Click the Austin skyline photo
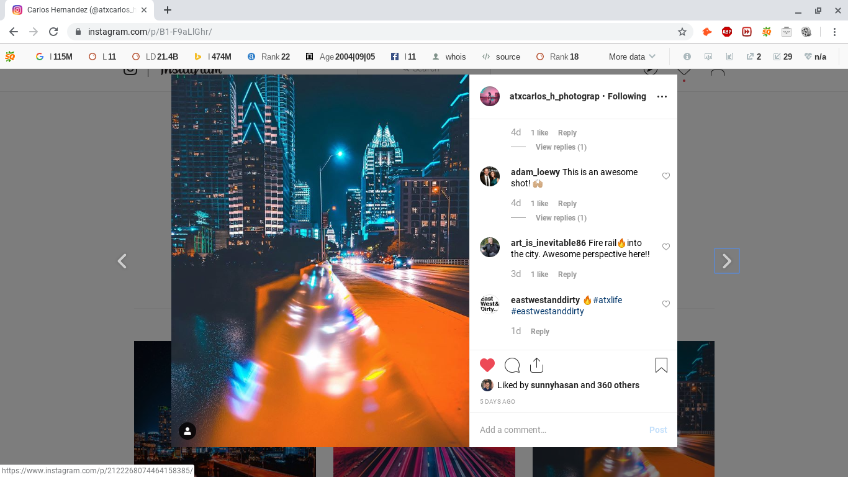Viewport: 848px width, 477px height. click(x=320, y=261)
